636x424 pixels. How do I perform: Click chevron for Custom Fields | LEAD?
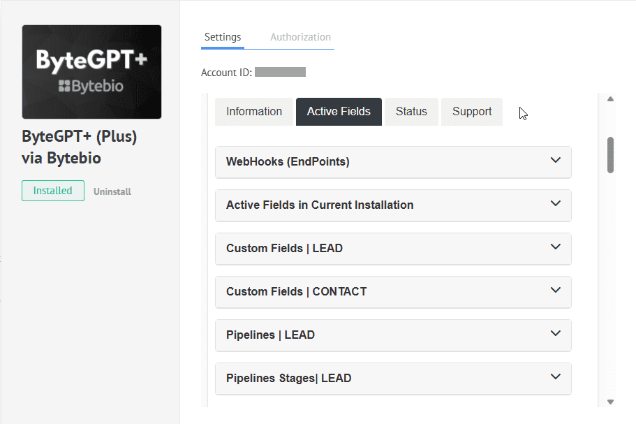(556, 247)
